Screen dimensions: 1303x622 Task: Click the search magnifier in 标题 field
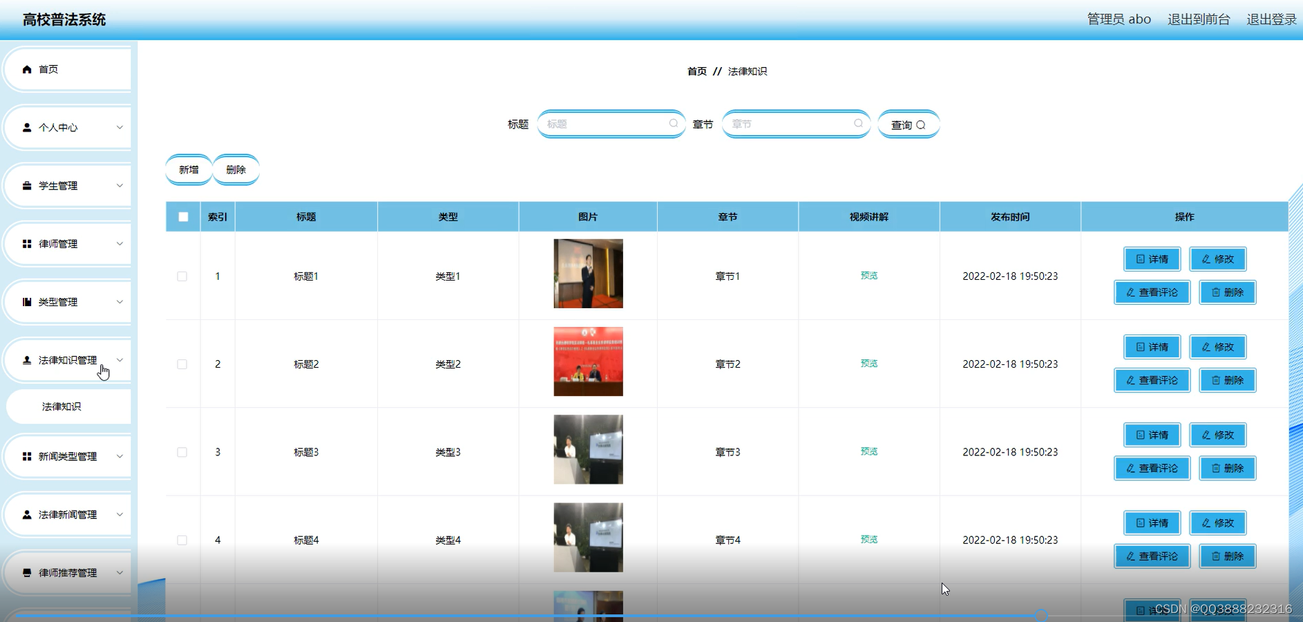click(x=673, y=124)
